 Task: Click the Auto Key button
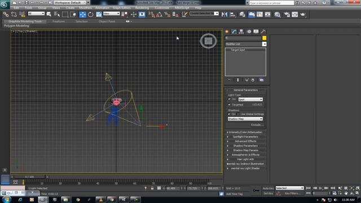(x=268, y=188)
